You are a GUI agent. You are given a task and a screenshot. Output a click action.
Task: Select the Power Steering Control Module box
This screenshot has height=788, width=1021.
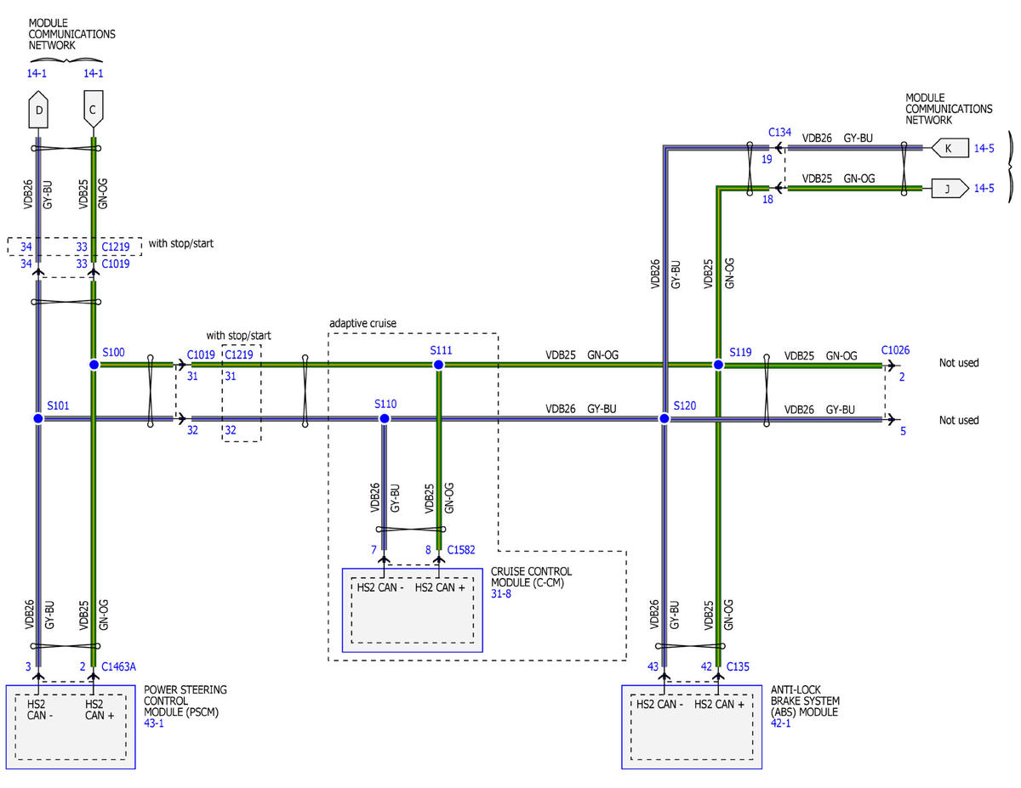[71, 728]
